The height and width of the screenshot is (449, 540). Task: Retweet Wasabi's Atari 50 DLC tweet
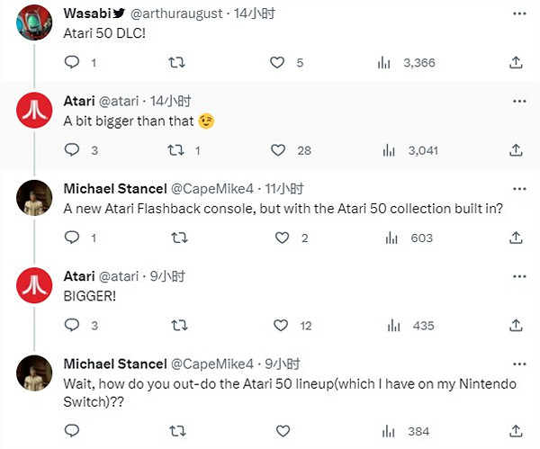pos(177,63)
